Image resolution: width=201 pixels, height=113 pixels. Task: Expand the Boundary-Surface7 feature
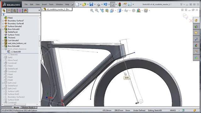click(x=3, y=21)
